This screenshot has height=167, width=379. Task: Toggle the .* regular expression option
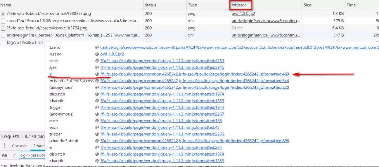14,155
